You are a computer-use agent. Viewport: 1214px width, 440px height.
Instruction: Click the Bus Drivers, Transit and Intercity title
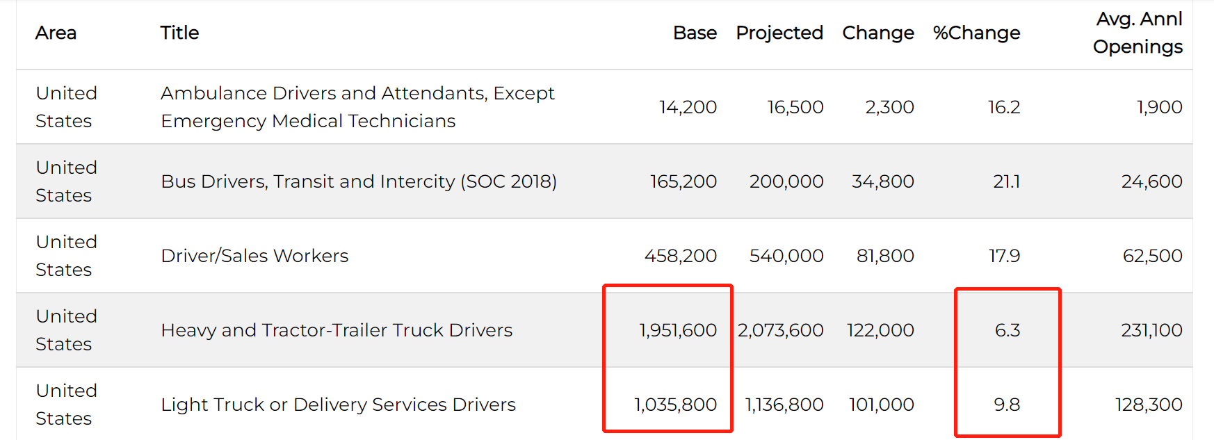point(358,181)
